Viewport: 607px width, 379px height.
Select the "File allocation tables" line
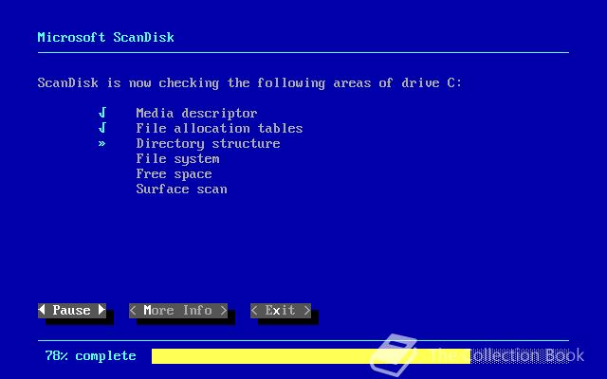(219, 128)
